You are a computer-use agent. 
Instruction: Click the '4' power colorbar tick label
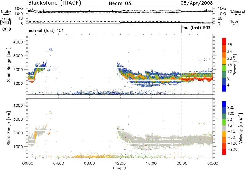(x=228, y=85)
